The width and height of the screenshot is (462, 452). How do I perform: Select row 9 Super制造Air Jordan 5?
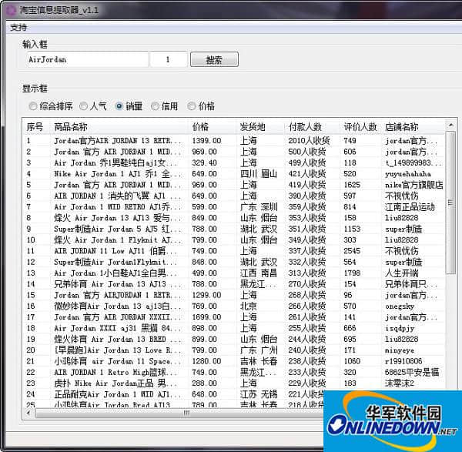coord(234,229)
